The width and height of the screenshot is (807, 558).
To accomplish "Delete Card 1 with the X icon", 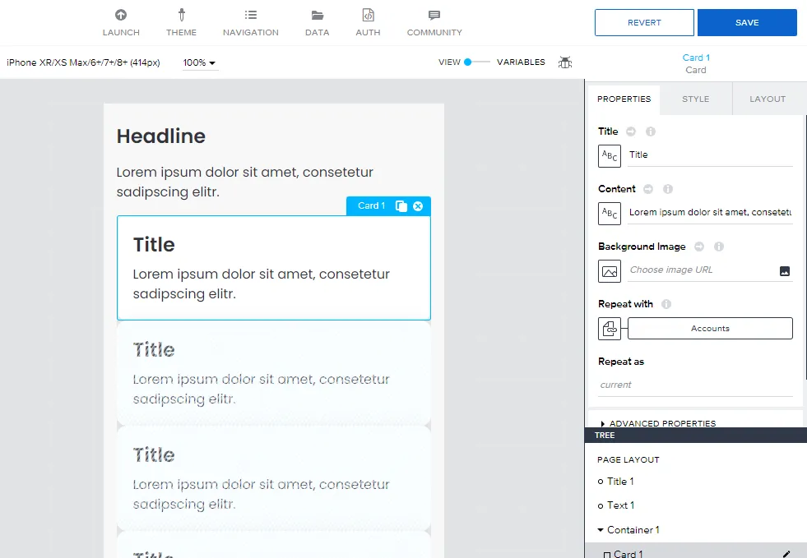I will [x=418, y=206].
